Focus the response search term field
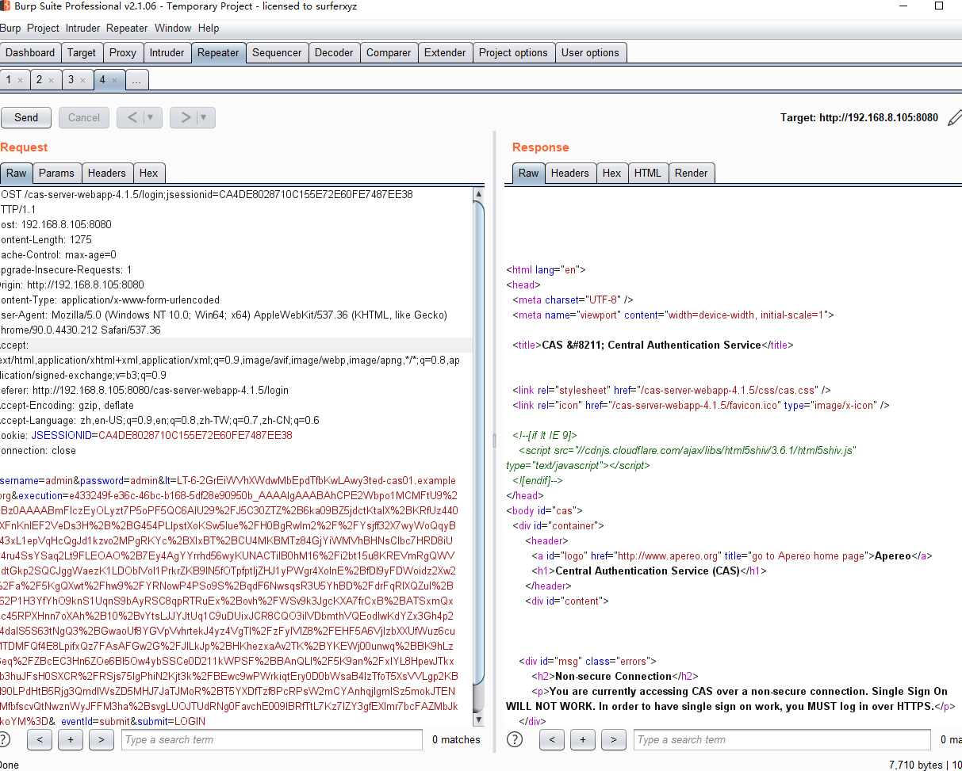The height and width of the screenshot is (771, 962). [x=783, y=739]
